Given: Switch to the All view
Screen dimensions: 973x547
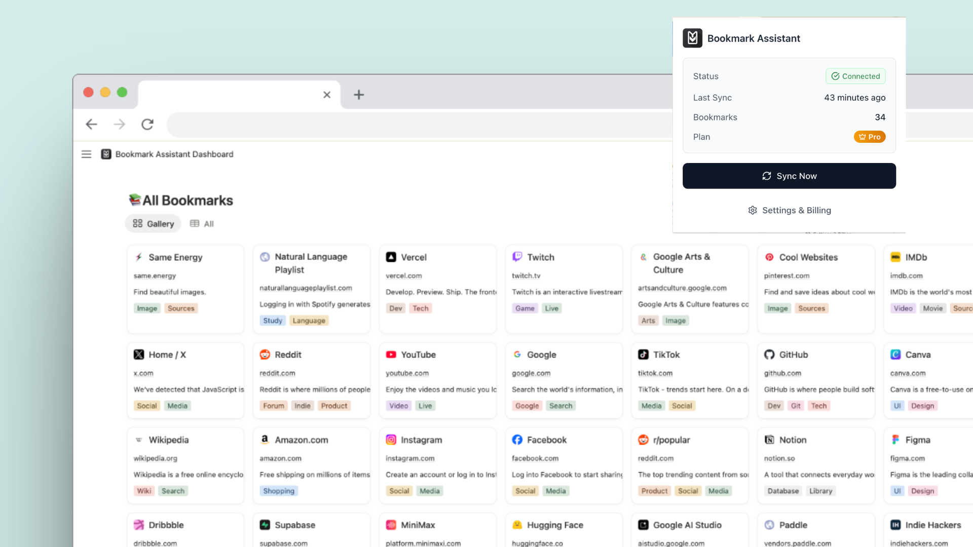Looking at the screenshot, I should click(x=201, y=223).
